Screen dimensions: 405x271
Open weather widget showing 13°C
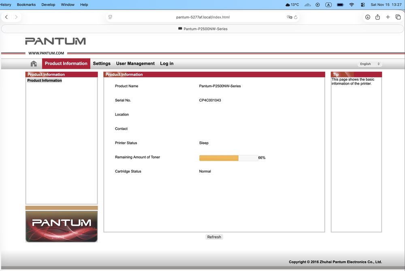[x=292, y=4]
